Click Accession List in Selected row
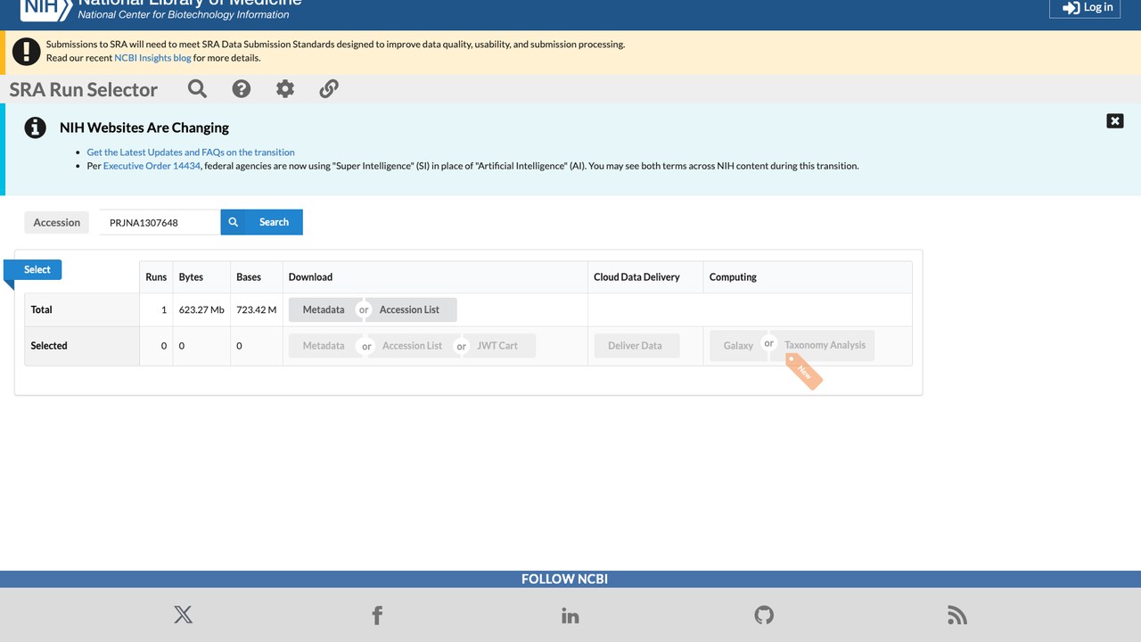Viewport: 1141px width, 642px height. click(x=412, y=345)
